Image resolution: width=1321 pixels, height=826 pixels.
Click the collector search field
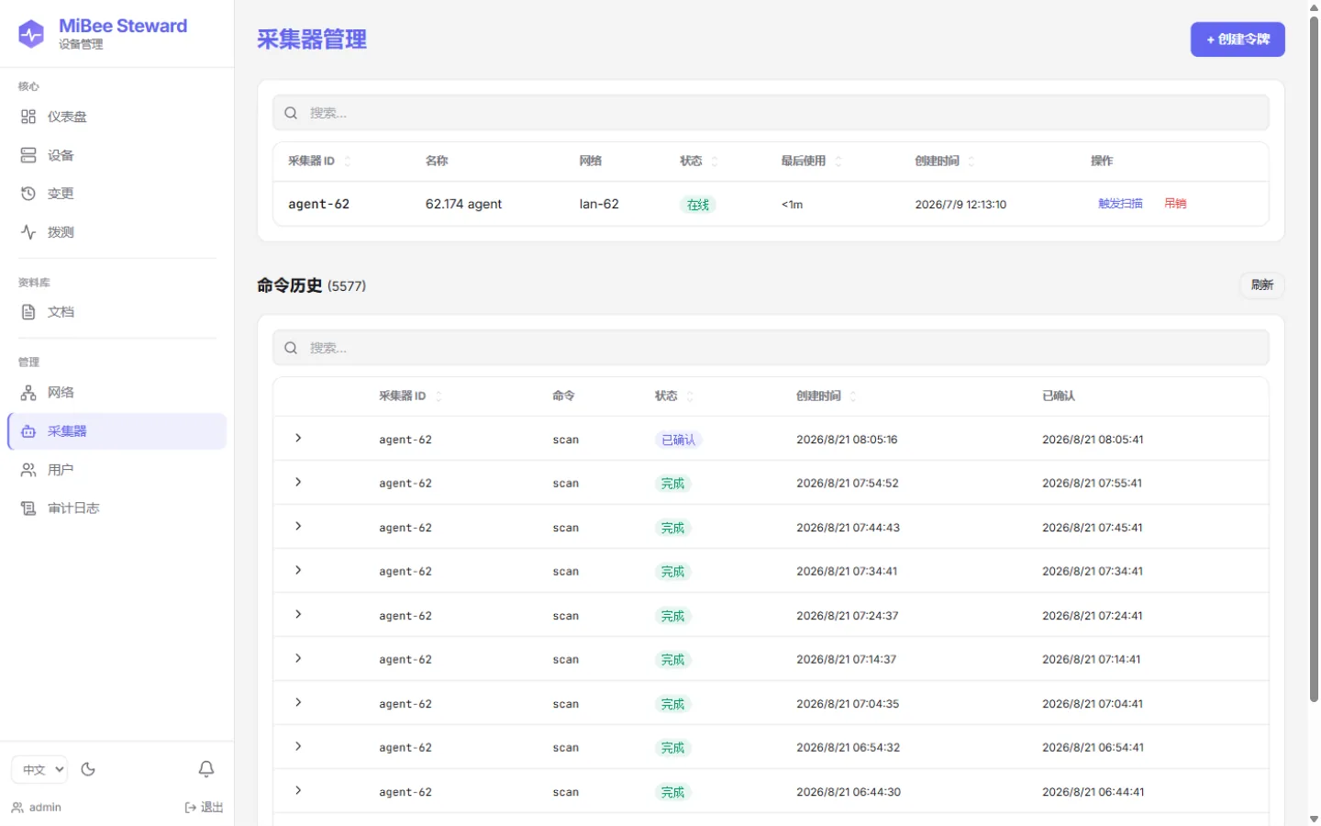(771, 113)
